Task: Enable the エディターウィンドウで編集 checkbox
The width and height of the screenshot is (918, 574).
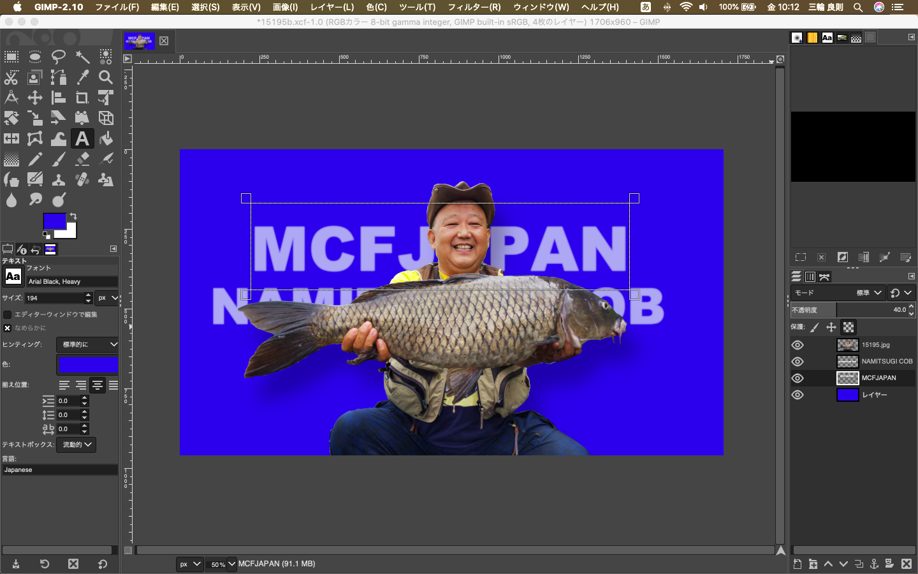Action: click(8, 314)
